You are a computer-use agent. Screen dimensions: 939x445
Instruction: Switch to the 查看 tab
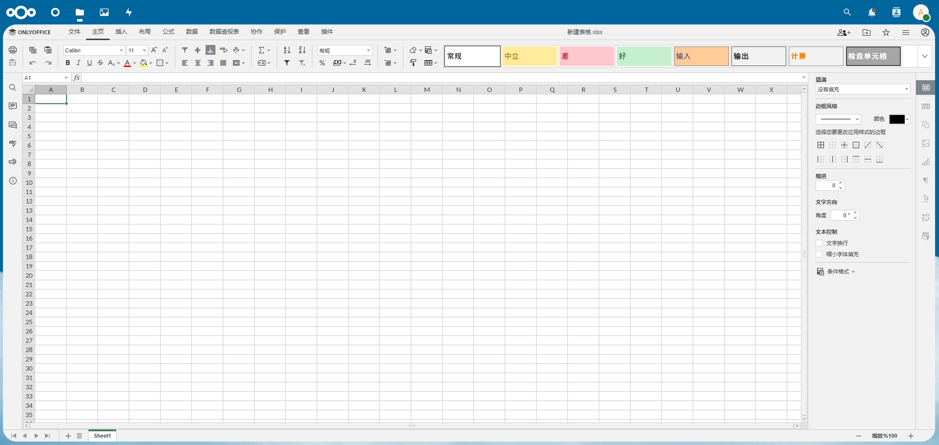click(x=304, y=32)
